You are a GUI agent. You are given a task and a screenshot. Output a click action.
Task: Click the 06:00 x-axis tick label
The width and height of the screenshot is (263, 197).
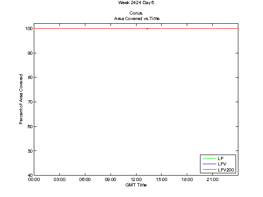tap(85, 180)
